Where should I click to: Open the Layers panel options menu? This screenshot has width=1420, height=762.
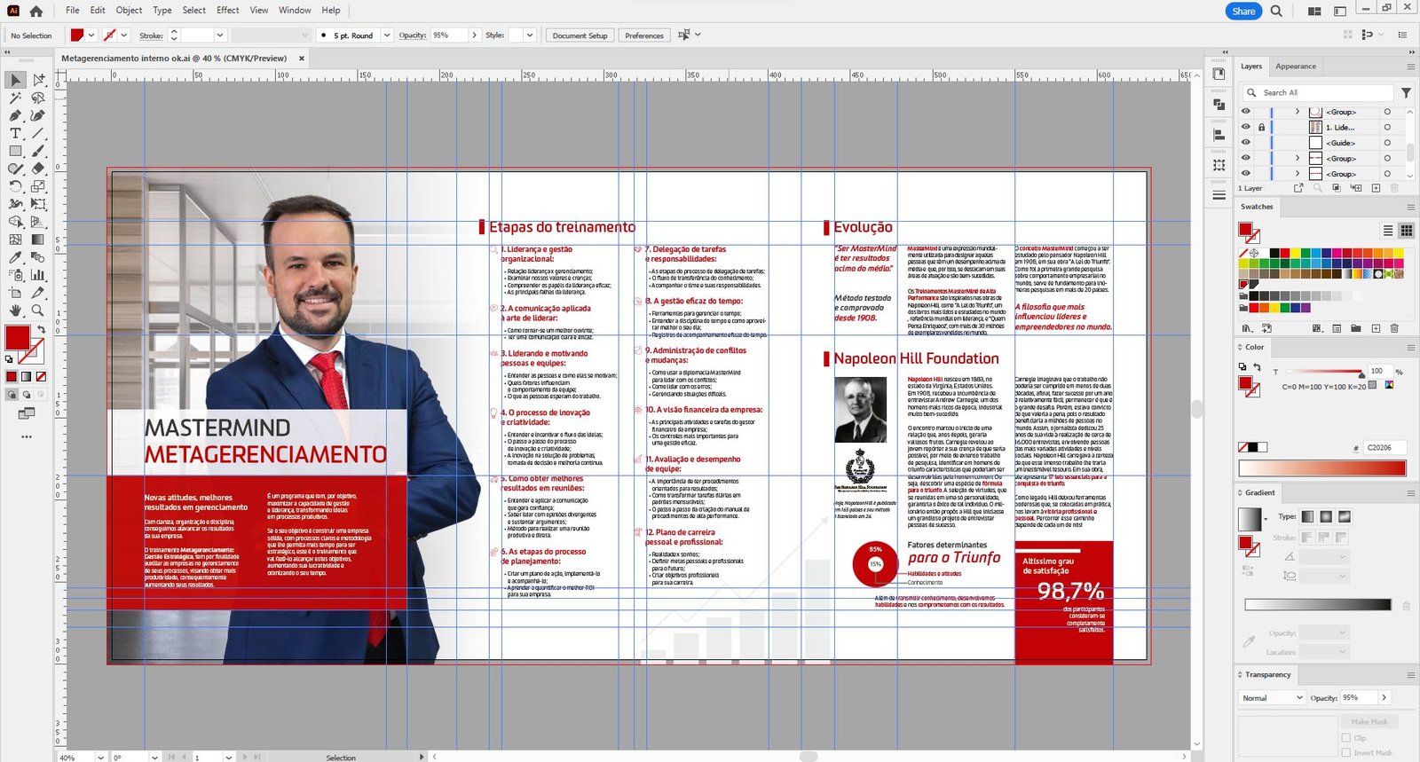click(x=1410, y=67)
